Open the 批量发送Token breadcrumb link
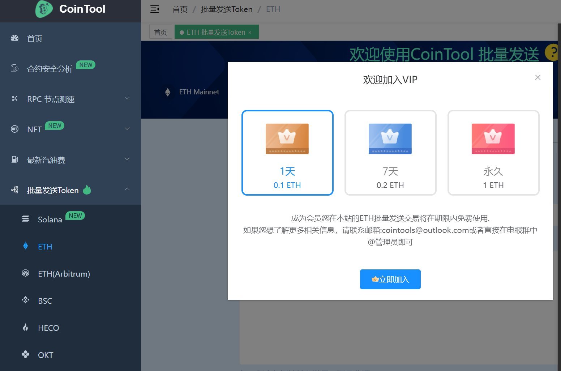The height and width of the screenshot is (371, 561). coord(227,9)
